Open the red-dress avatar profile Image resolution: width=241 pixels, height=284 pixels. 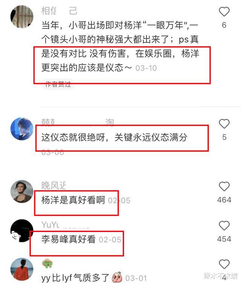tap(22, 269)
